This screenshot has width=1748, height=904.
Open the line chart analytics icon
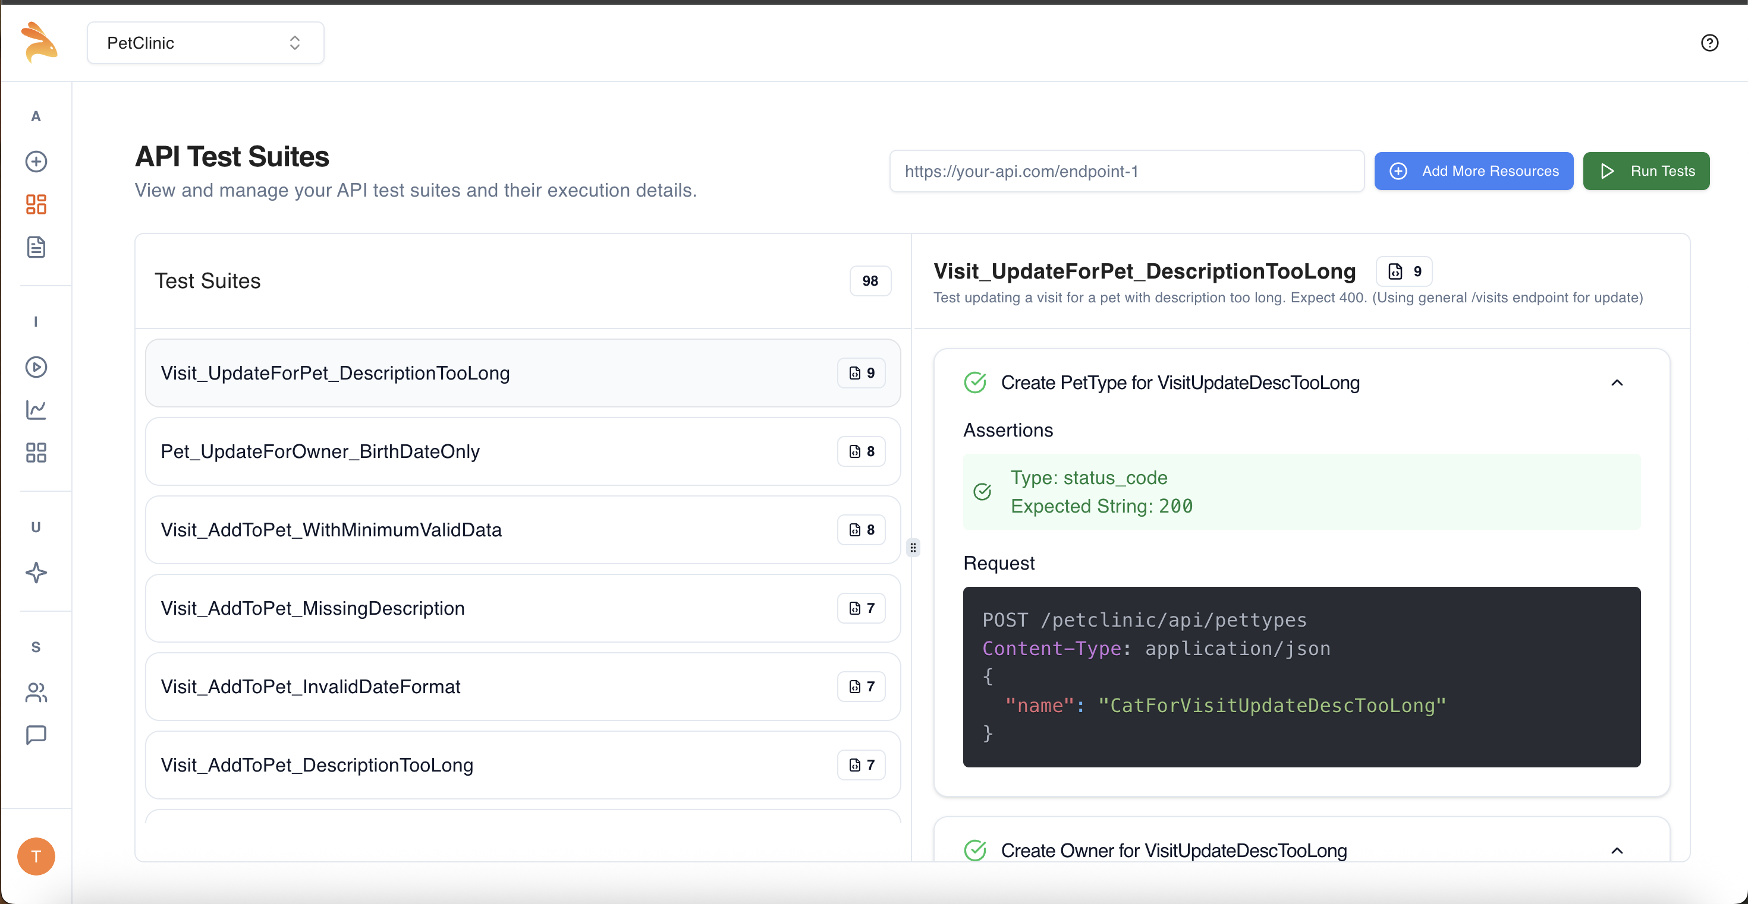[36, 409]
